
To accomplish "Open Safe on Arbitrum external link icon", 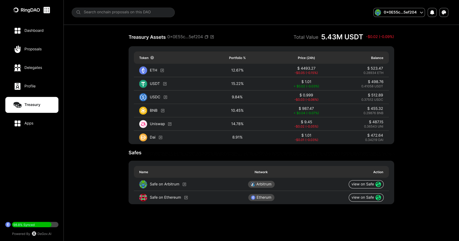I will point(184,184).
